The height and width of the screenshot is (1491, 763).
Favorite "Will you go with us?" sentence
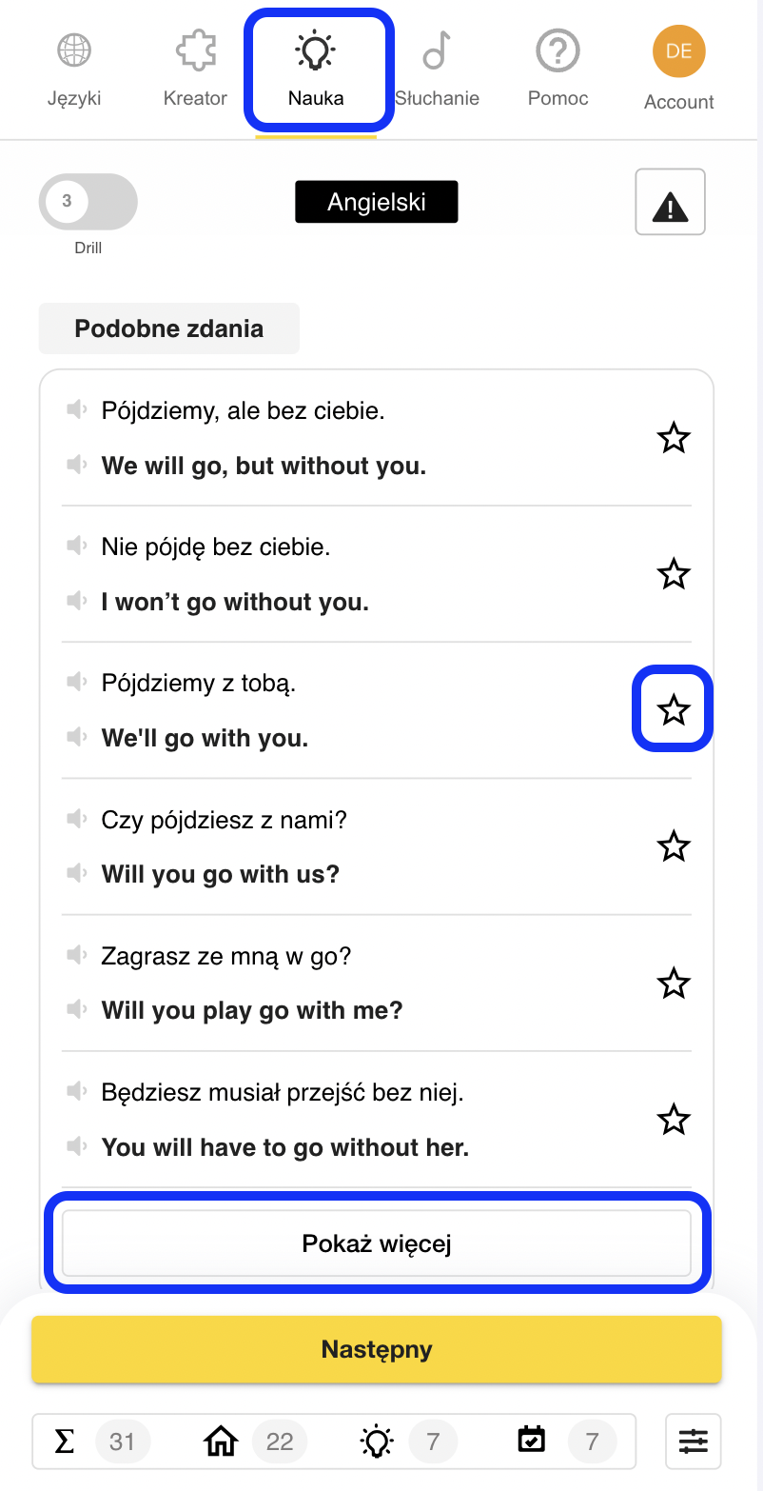point(674,845)
